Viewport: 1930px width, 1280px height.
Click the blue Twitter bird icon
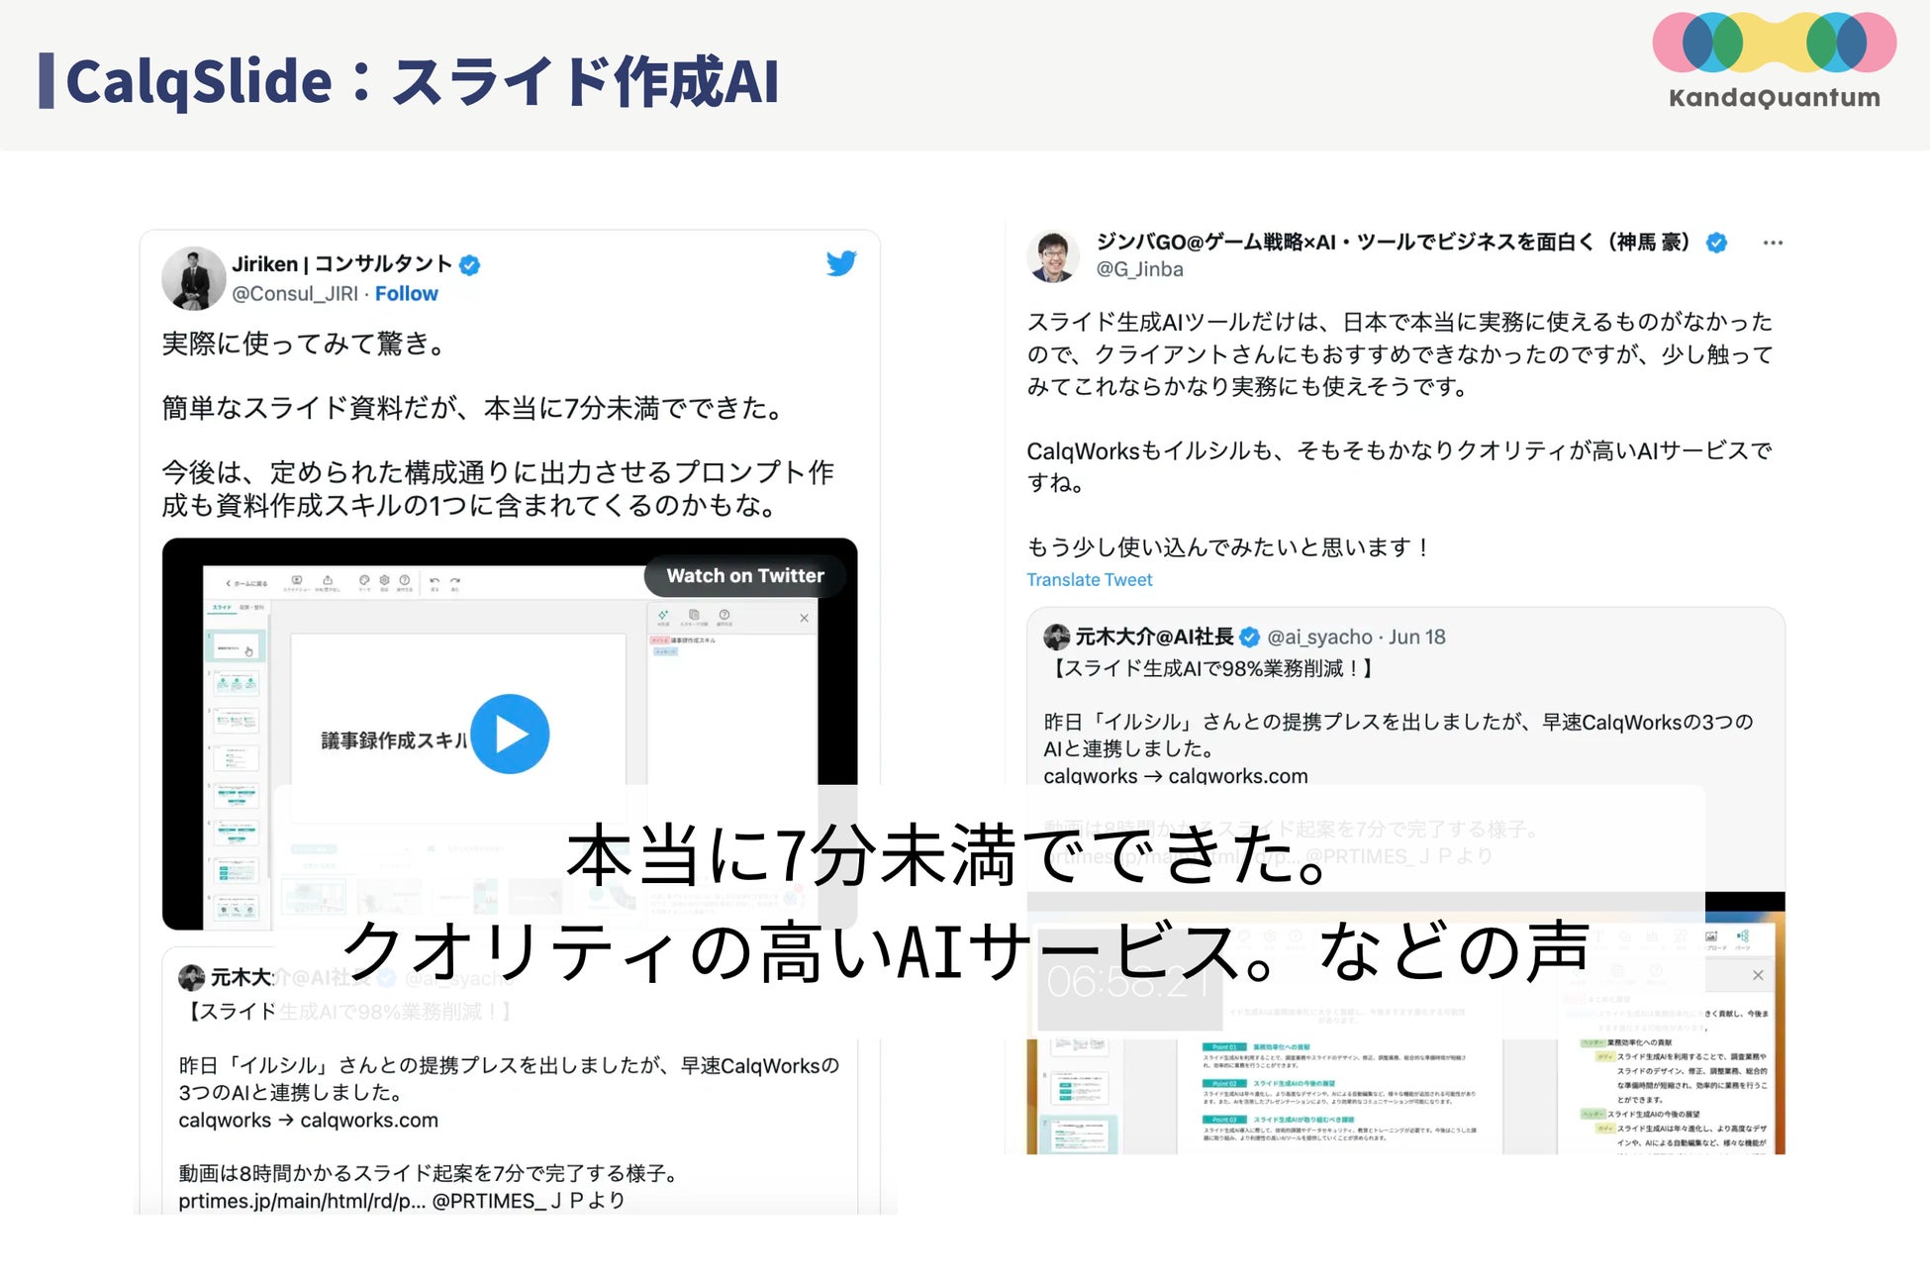pyautogui.click(x=840, y=263)
